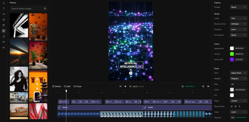Viewport: 249px width, 122px height.
Task: Split the clip at the playhead
Action: (x=67, y=86)
